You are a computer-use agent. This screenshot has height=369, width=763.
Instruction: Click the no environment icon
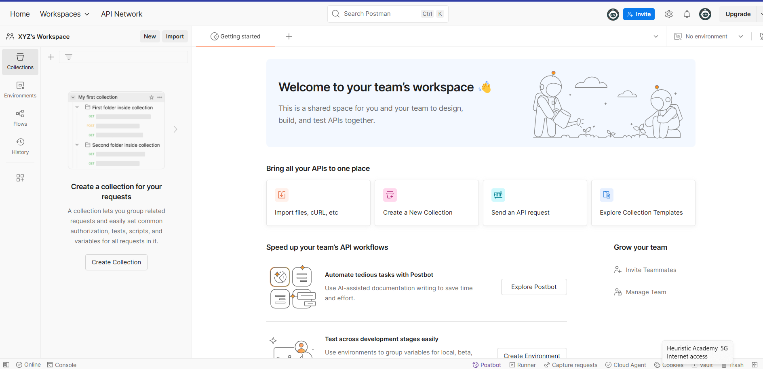coord(678,36)
